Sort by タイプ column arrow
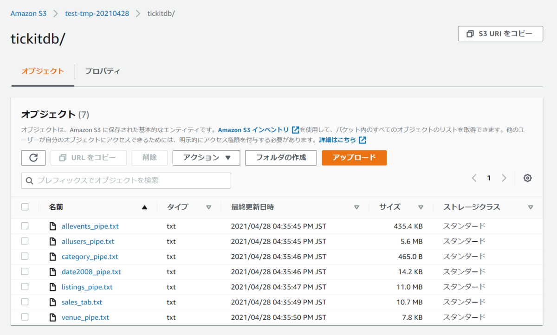 coord(208,207)
